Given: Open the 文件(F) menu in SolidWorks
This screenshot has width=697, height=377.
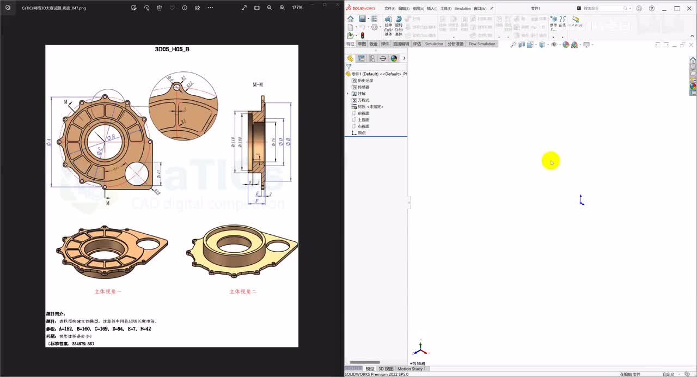Looking at the screenshot, I should coord(390,8).
